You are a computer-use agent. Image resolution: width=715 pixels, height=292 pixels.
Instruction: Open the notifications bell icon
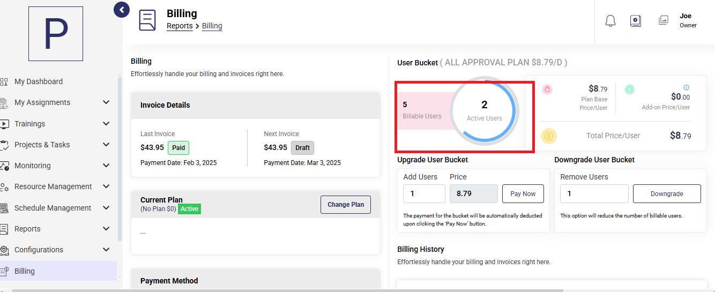610,21
